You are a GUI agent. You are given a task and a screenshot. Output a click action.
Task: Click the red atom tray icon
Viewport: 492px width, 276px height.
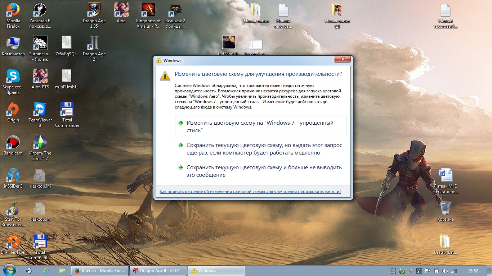(411, 271)
